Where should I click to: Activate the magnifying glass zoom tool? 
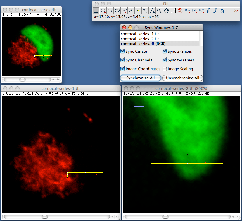tap(159, 11)
